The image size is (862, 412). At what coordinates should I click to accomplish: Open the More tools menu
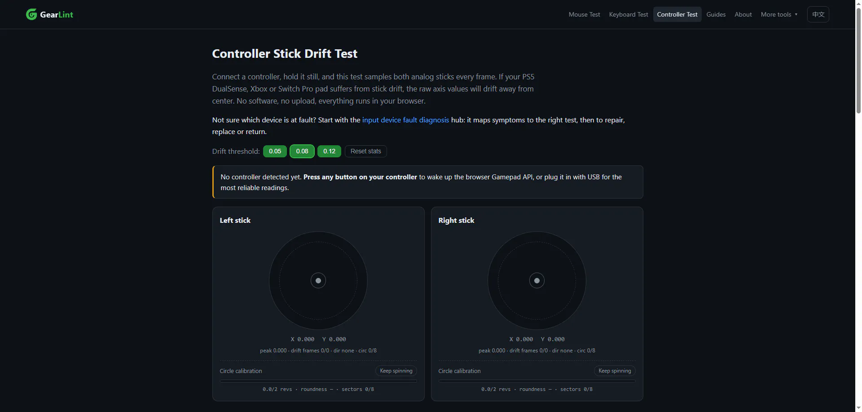[779, 14]
